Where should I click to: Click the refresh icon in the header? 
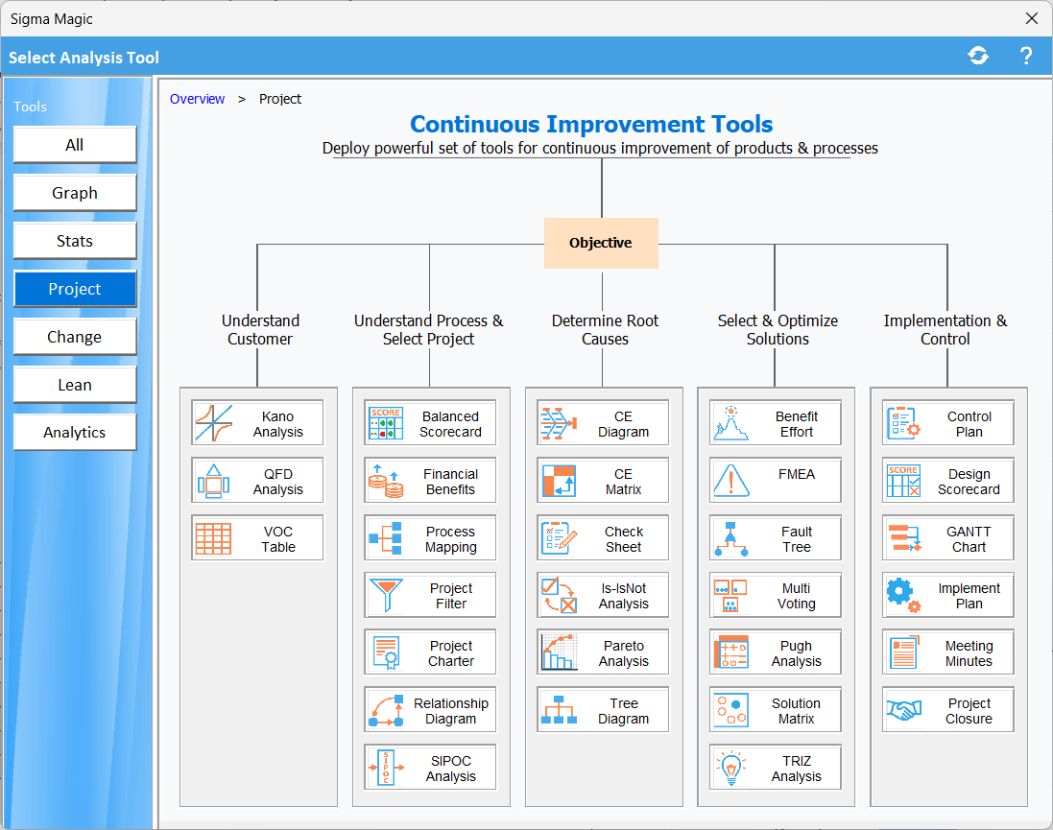pos(978,57)
